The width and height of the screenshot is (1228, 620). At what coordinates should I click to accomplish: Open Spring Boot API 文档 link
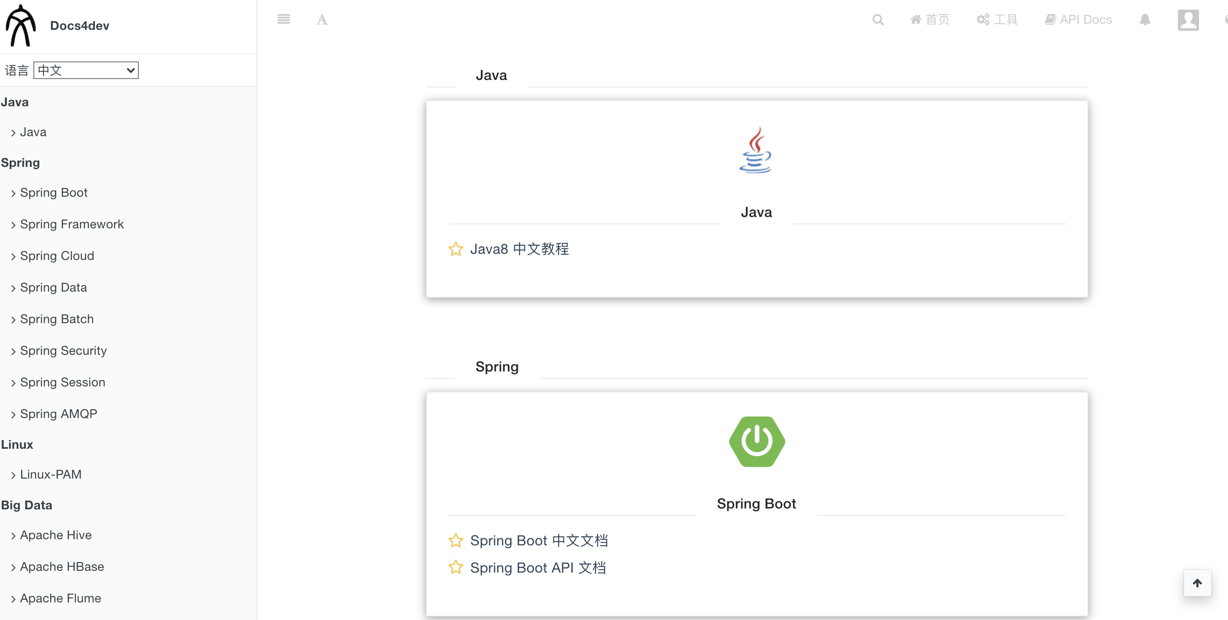538,568
